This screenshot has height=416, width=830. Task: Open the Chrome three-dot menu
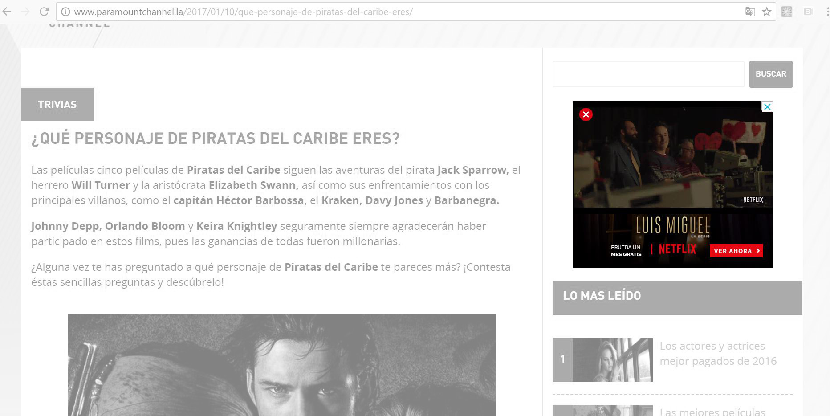[x=827, y=12]
